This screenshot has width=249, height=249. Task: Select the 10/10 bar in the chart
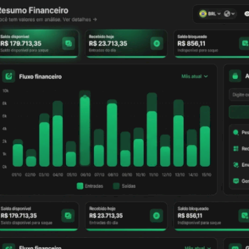139,147
